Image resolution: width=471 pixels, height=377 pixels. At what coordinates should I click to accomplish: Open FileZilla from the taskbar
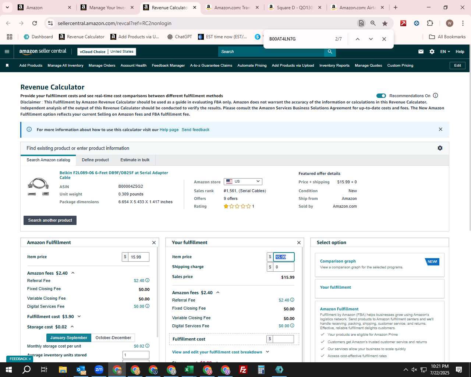pyautogui.click(x=243, y=370)
